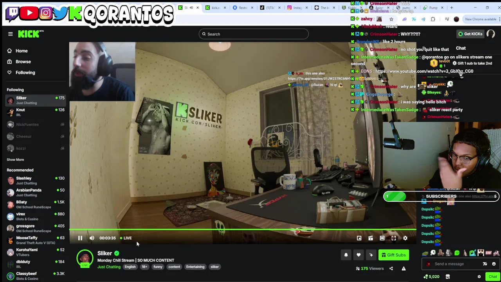Viewport: 501px width, 282px height.
Task: Open Chrome extensions puzzle icon
Action: pyautogui.click(x=433, y=19)
